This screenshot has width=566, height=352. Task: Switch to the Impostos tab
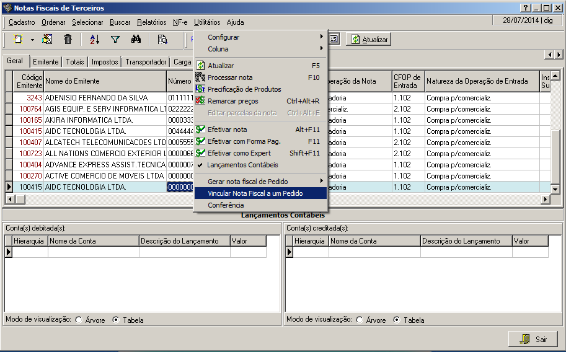tap(105, 62)
